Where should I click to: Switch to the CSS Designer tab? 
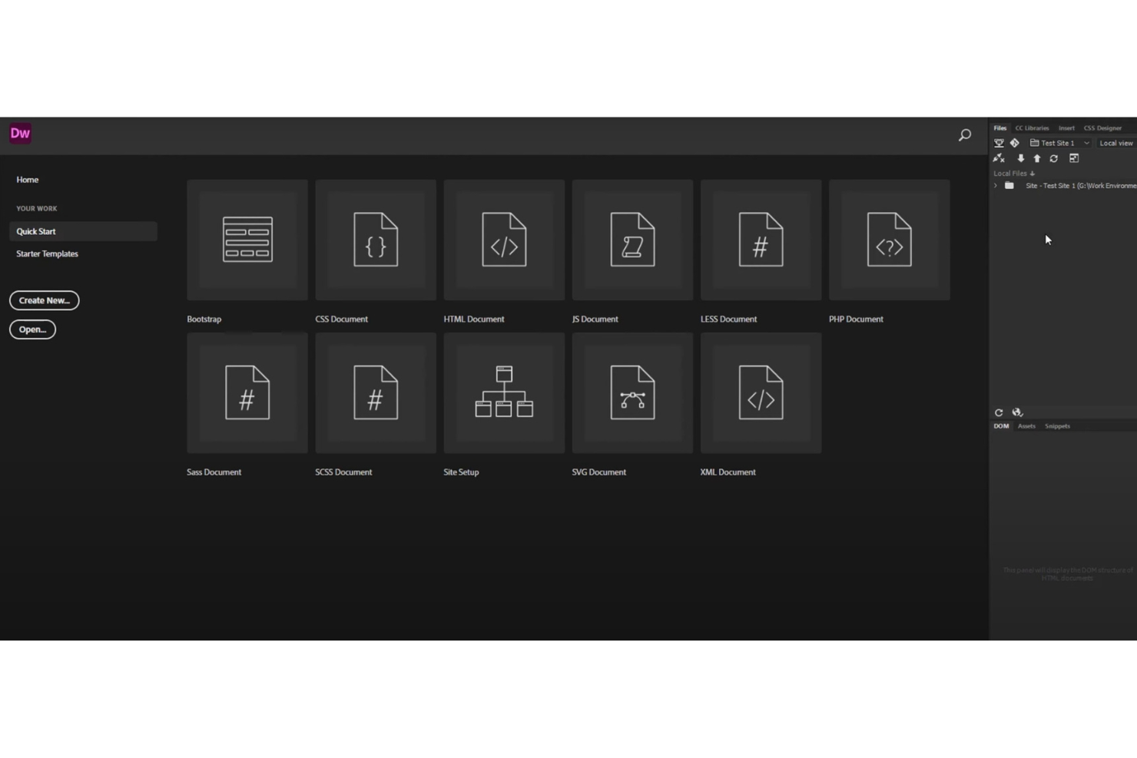[x=1102, y=128]
